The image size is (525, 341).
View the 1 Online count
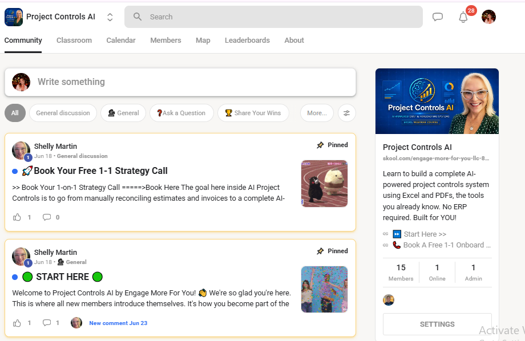[437, 273]
